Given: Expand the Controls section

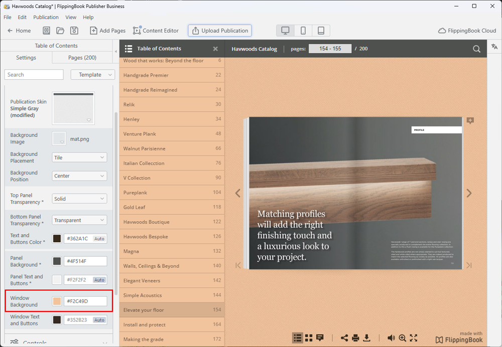Looking at the screenshot, I should [x=59, y=341].
